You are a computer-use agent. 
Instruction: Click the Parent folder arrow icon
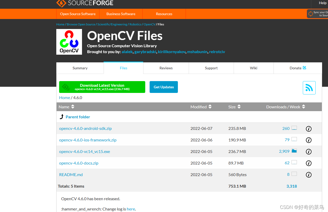click(x=62, y=116)
